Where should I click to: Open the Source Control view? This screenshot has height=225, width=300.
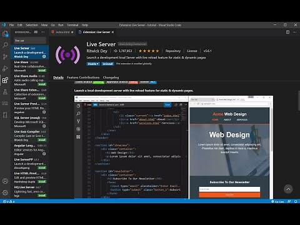click(5, 56)
